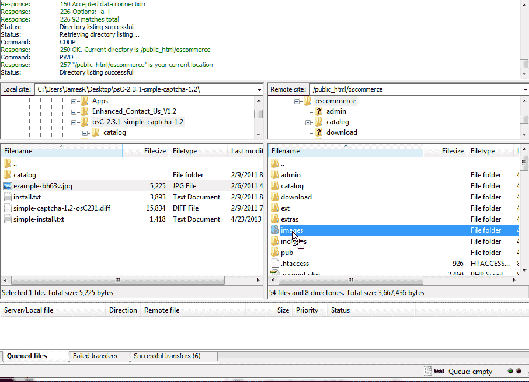Select download node in remote tree
The width and height of the screenshot is (529, 382).
coord(342,132)
